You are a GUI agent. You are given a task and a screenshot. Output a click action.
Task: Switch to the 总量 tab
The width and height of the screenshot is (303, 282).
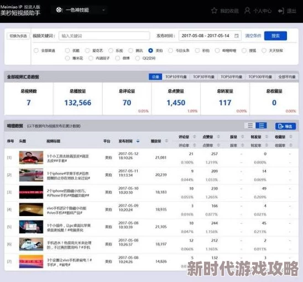155,76
